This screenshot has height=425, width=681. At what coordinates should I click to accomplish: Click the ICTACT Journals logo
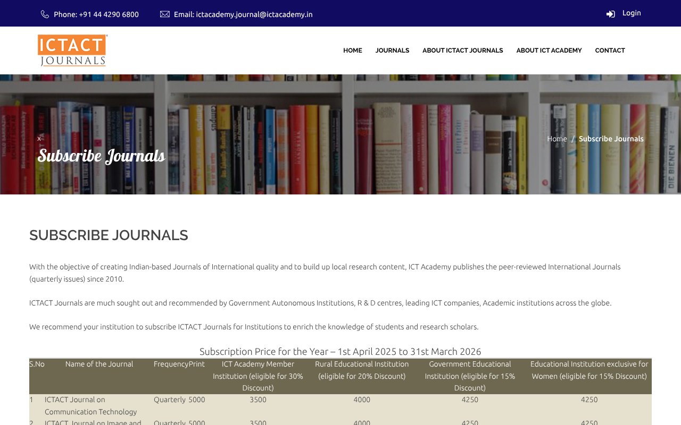coord(71,50)
